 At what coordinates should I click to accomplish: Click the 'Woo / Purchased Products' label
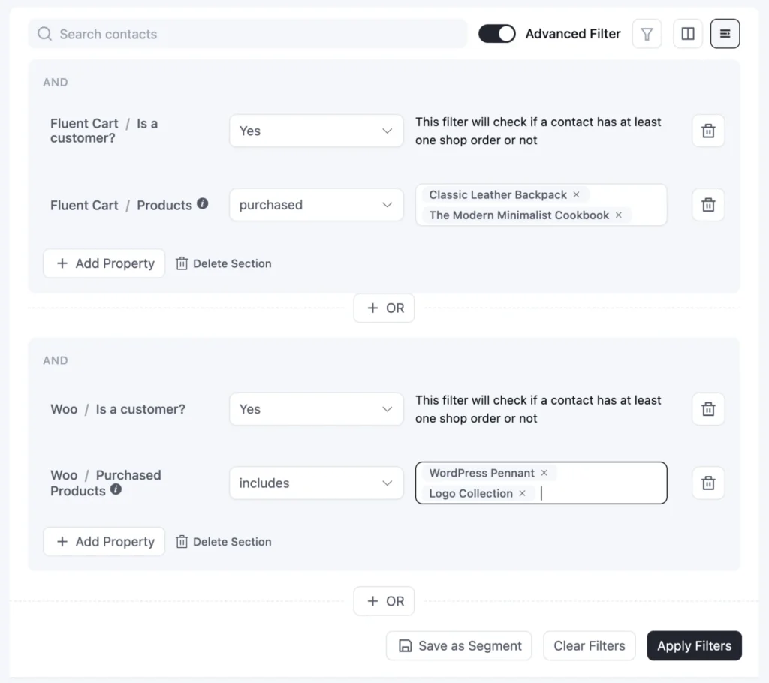[105, 483]
